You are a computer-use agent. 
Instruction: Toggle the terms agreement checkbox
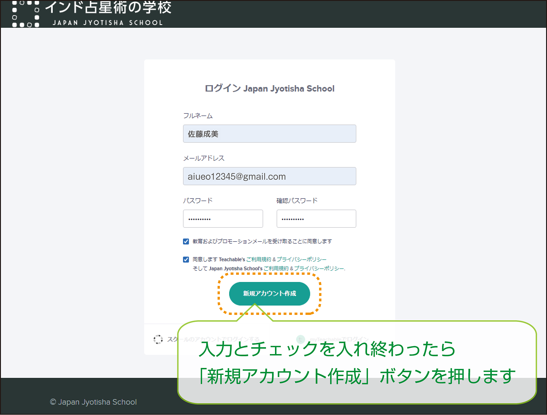click(186, 259)
